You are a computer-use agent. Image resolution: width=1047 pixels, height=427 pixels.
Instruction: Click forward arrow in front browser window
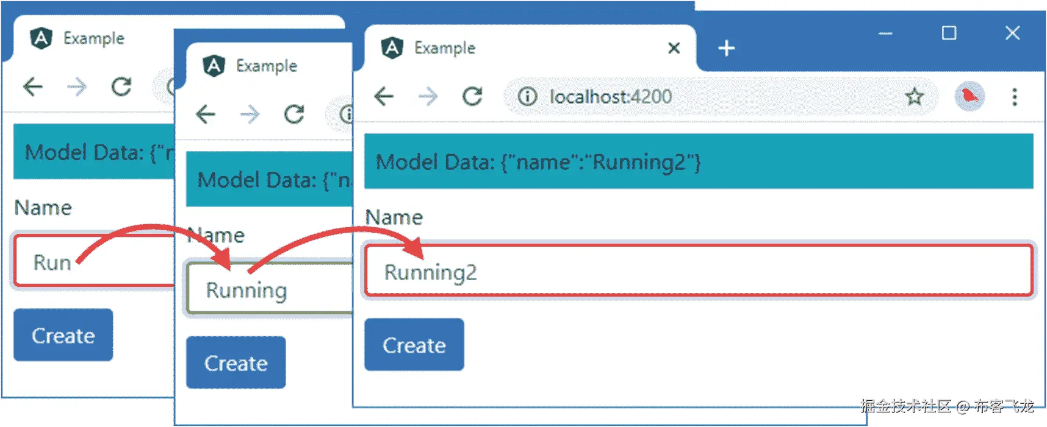coord(428,96)
